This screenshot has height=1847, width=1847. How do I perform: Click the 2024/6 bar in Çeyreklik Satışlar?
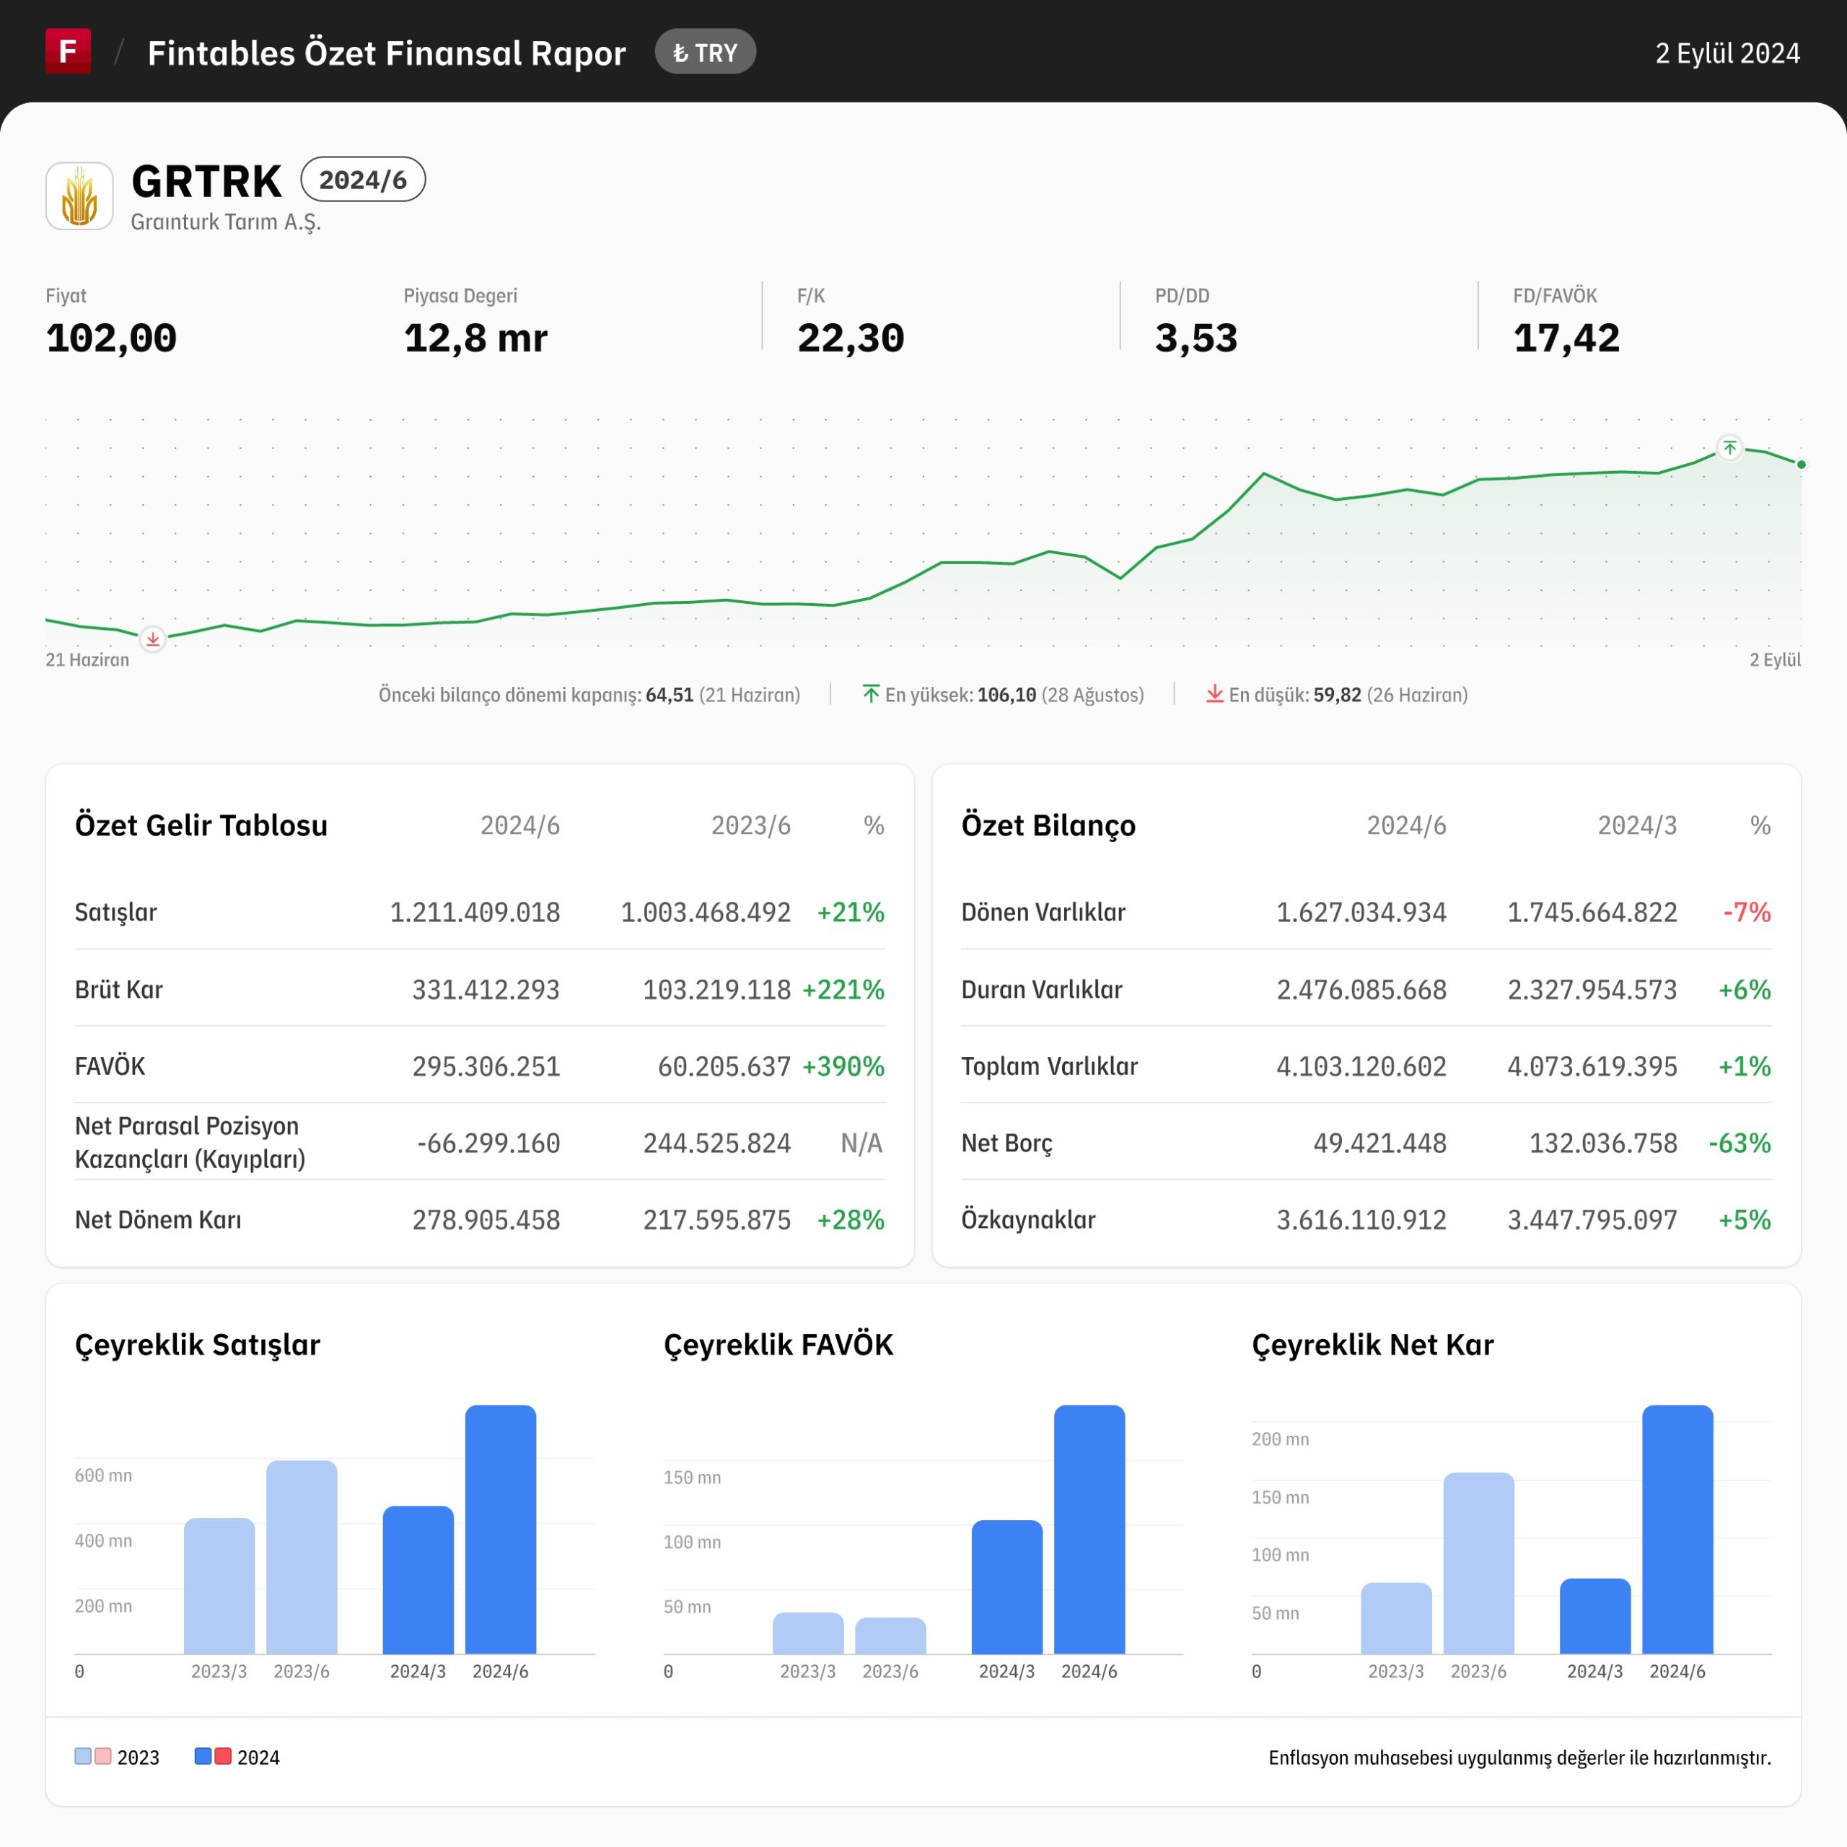501,1530
